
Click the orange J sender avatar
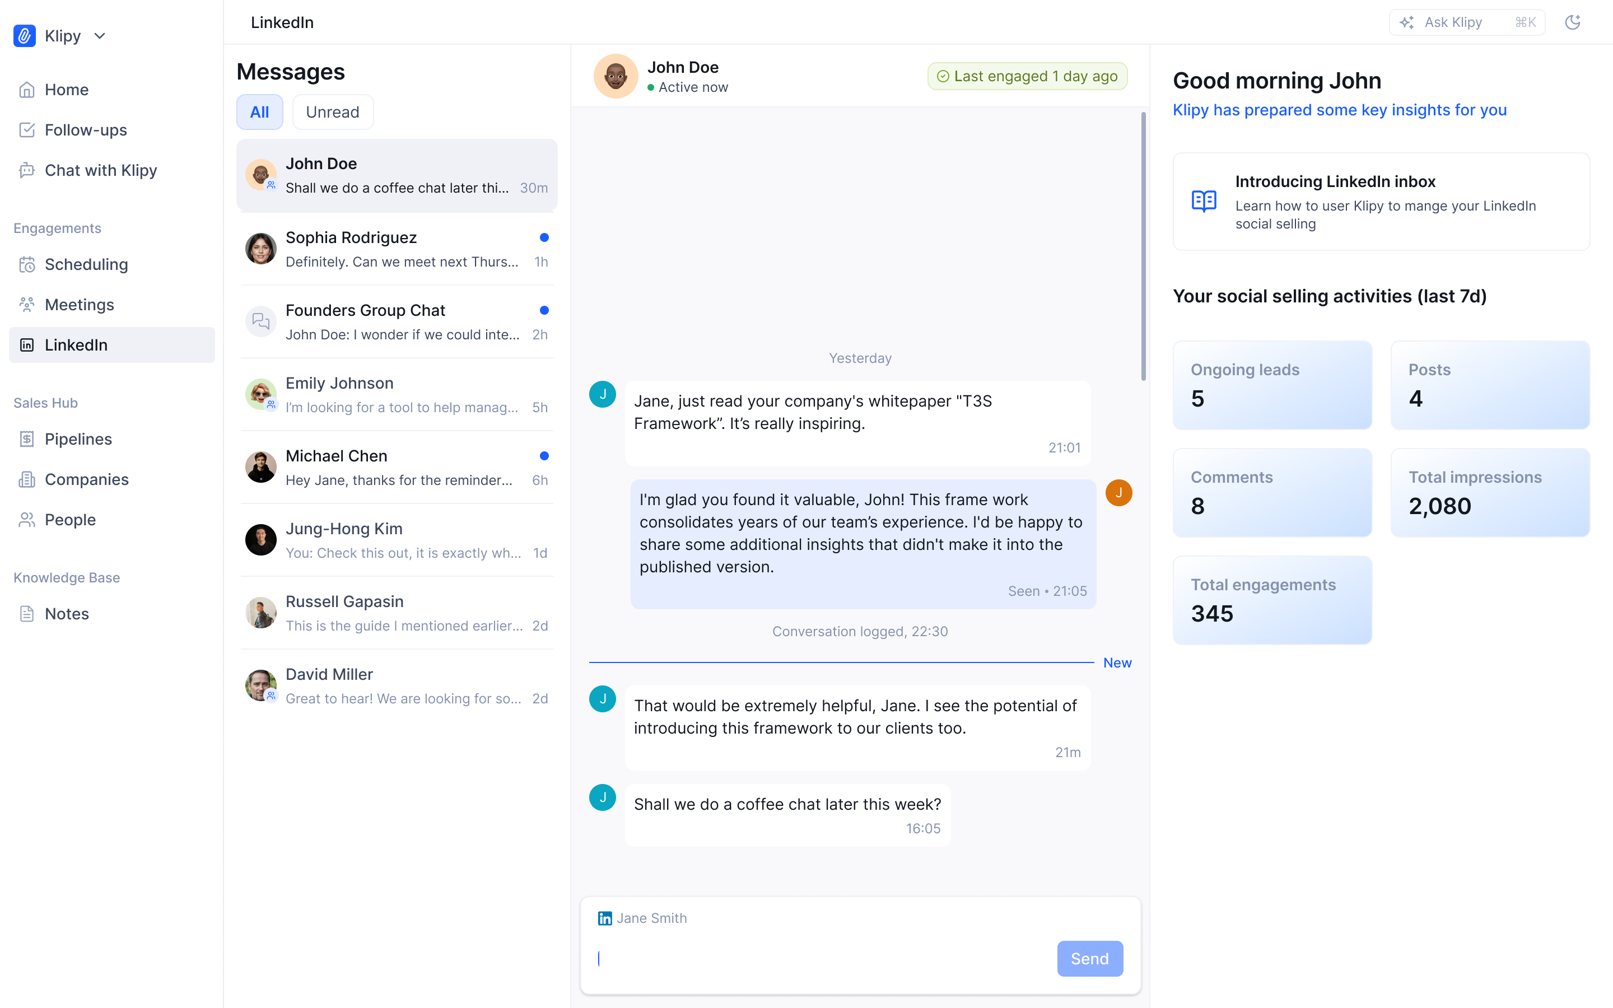pos(1118,493)
